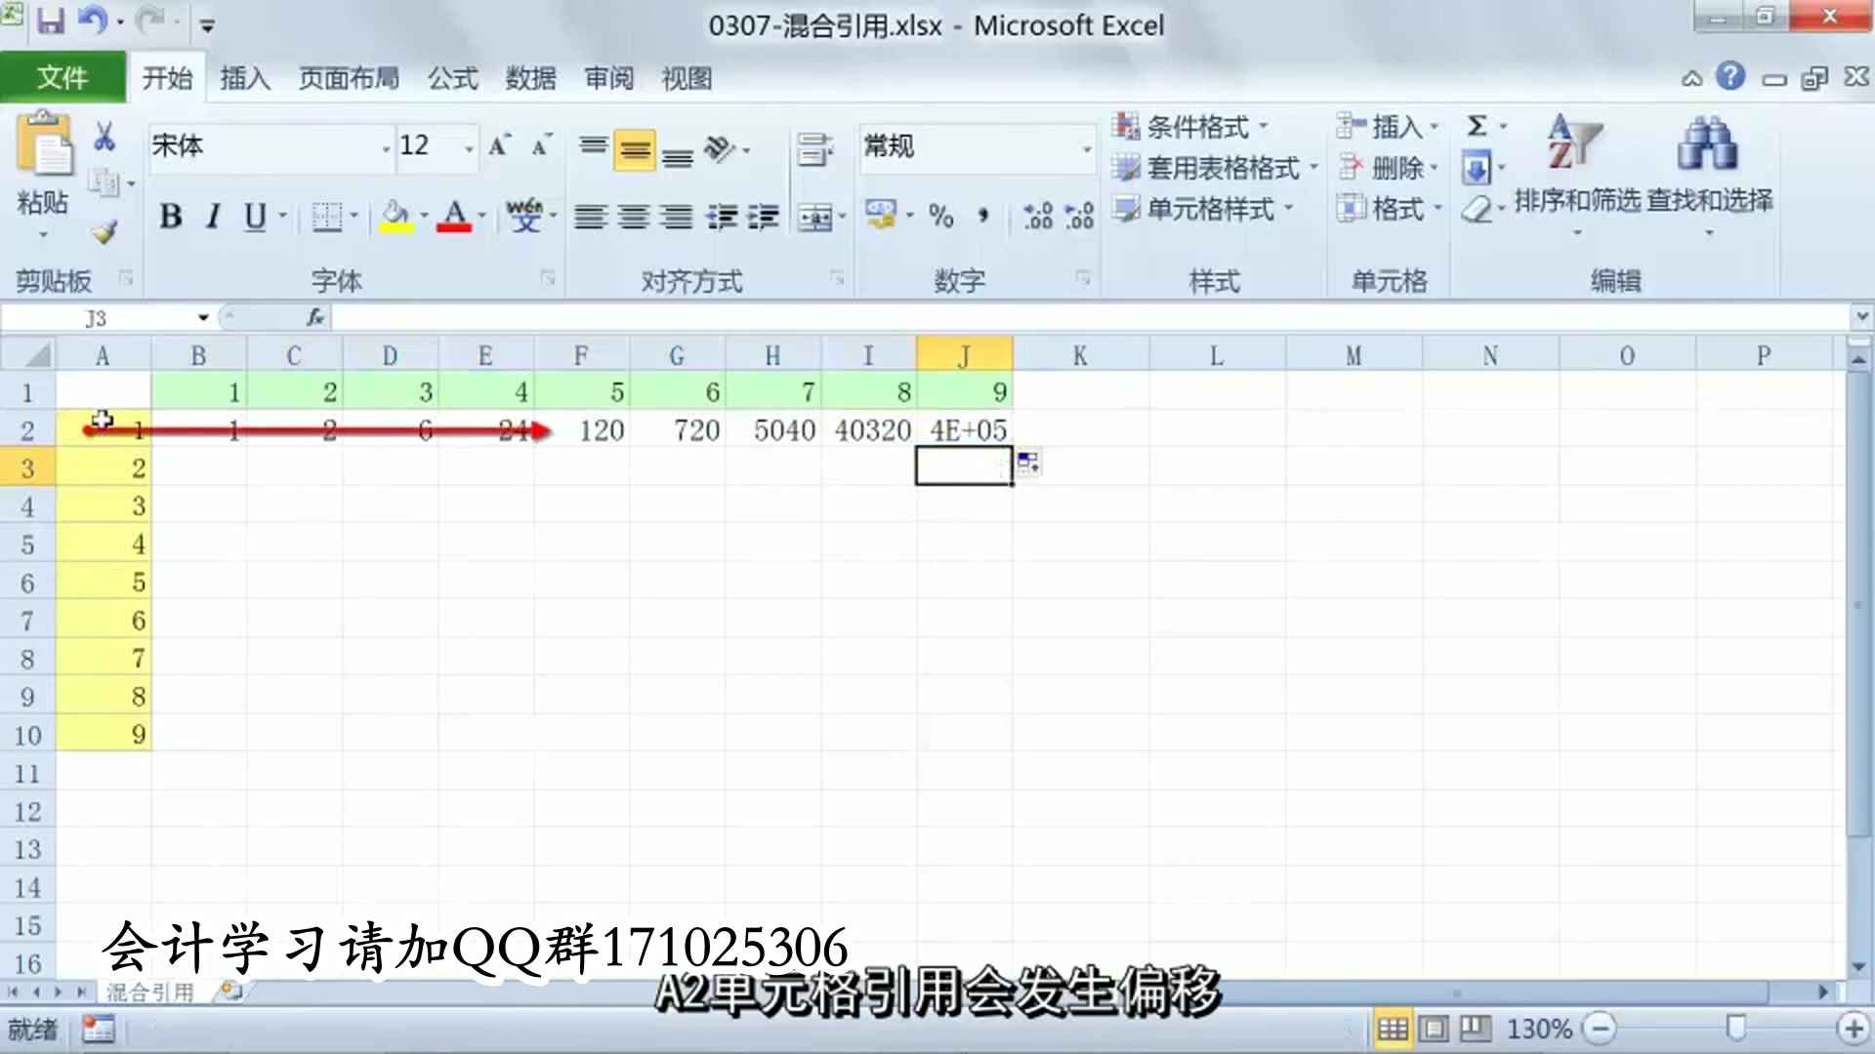1875x1054 pixels.
Task: Click the Excel help question mark
Action: point(1729,77)
